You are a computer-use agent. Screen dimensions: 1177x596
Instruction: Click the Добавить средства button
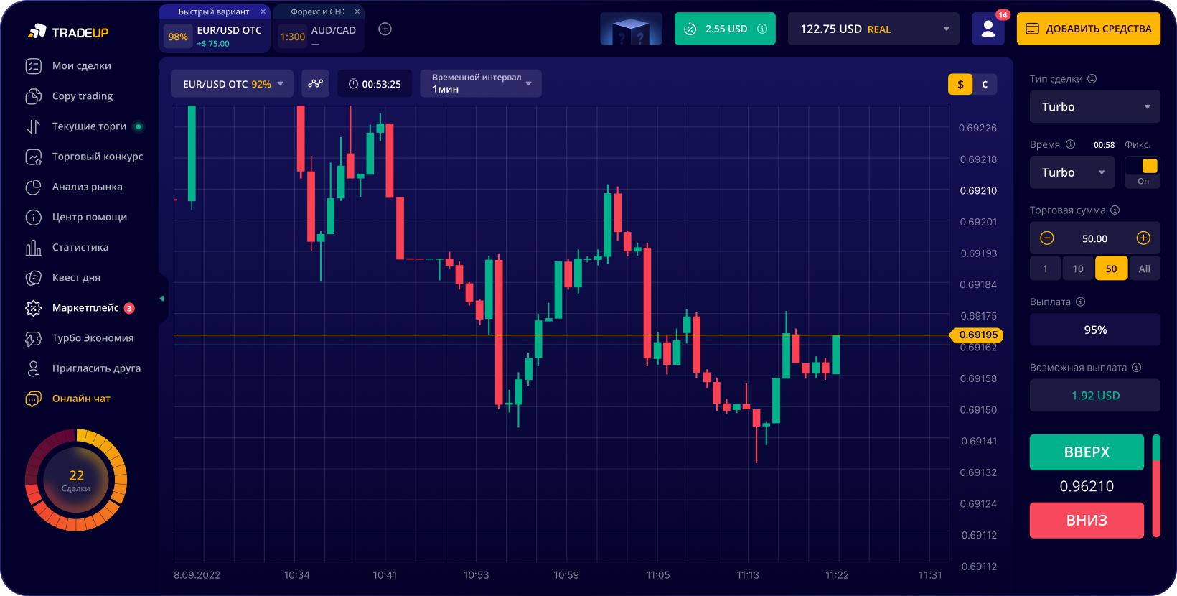(1088, 29)
